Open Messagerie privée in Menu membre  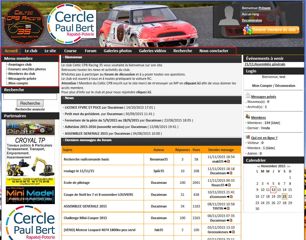pyautogui.click(x=22, y=79)
